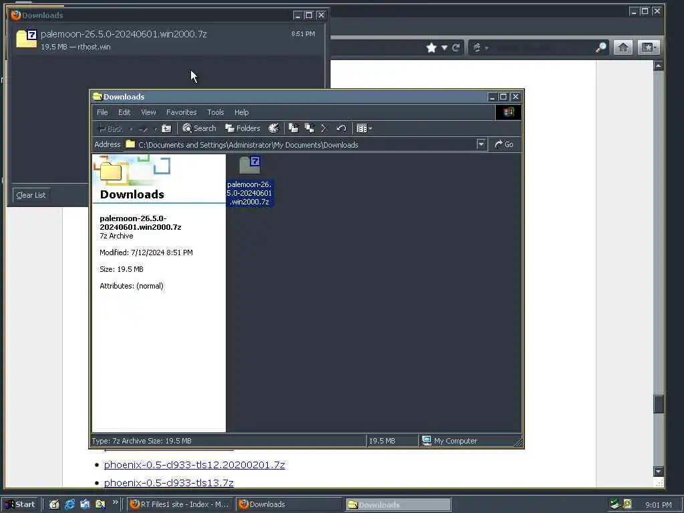Click the Undo icon in Explorer toolbar
This screenshot has width=684, height=513.
341,128
